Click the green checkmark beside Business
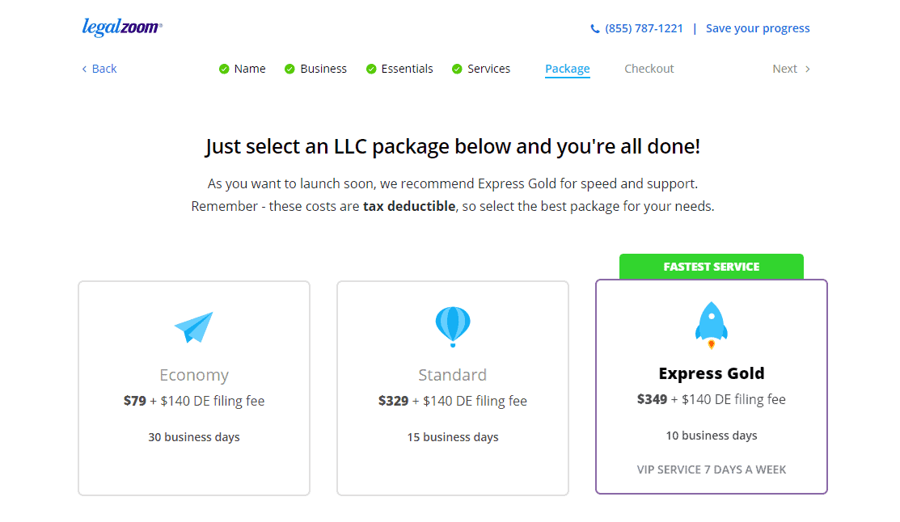900x522 pixels. (289, 69)
